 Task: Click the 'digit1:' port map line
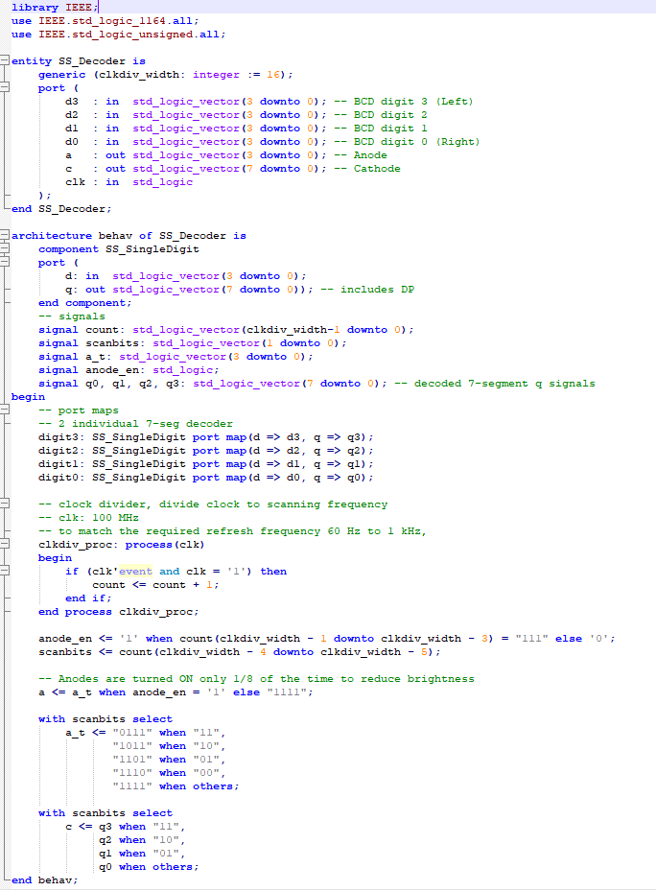tap(206, 463)
